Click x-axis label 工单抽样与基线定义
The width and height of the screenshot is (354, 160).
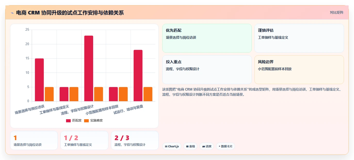(x=54, y=110)
